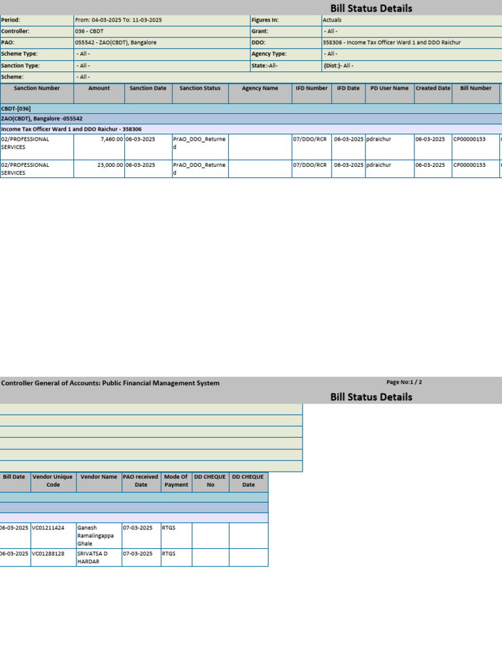Click the 'Sanction Type:' label
This screenshot has width=502, height=670.
click(20, 66)
